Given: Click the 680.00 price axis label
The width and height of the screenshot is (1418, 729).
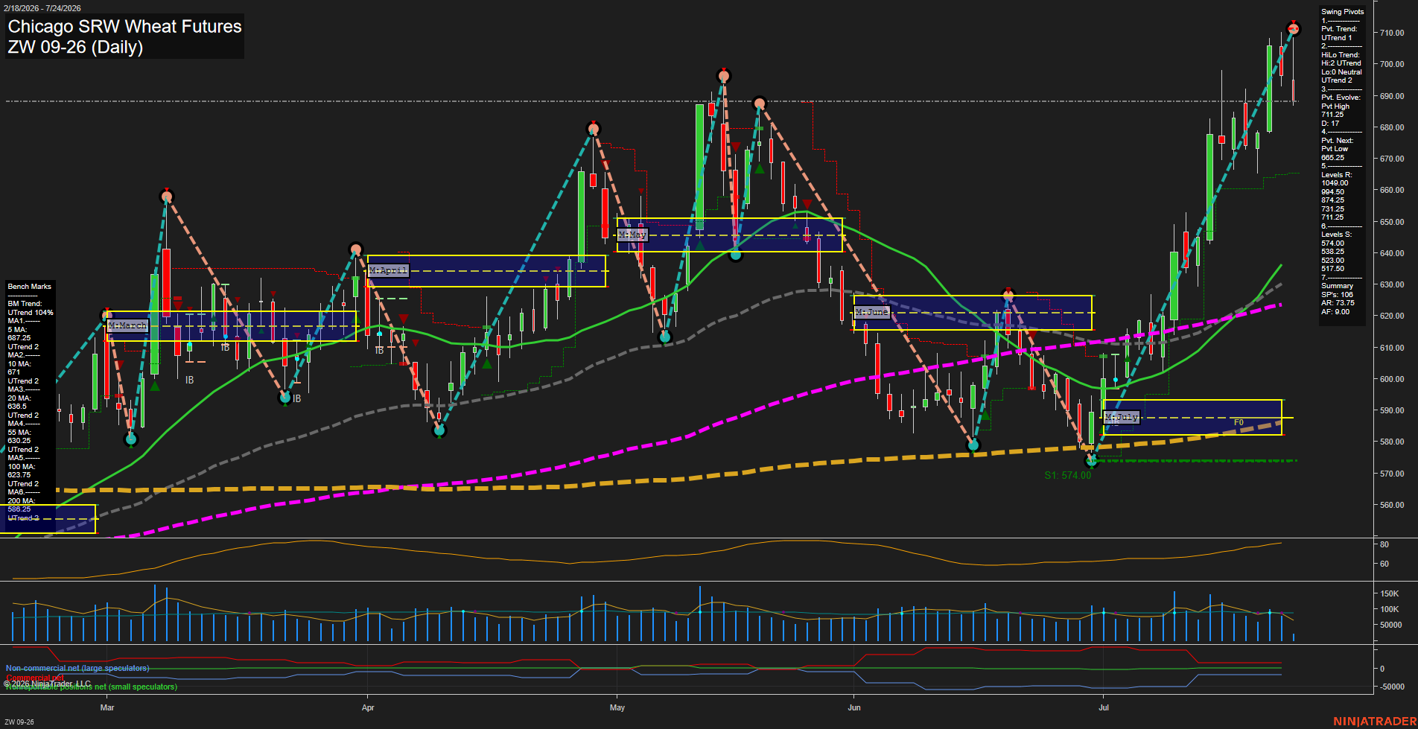Looking at the screenshot, I should 1392,127.
